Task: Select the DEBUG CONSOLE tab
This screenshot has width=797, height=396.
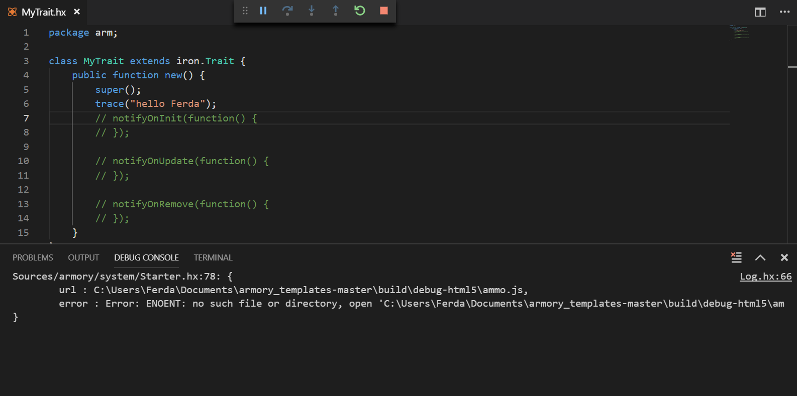Action: point(146,257)
